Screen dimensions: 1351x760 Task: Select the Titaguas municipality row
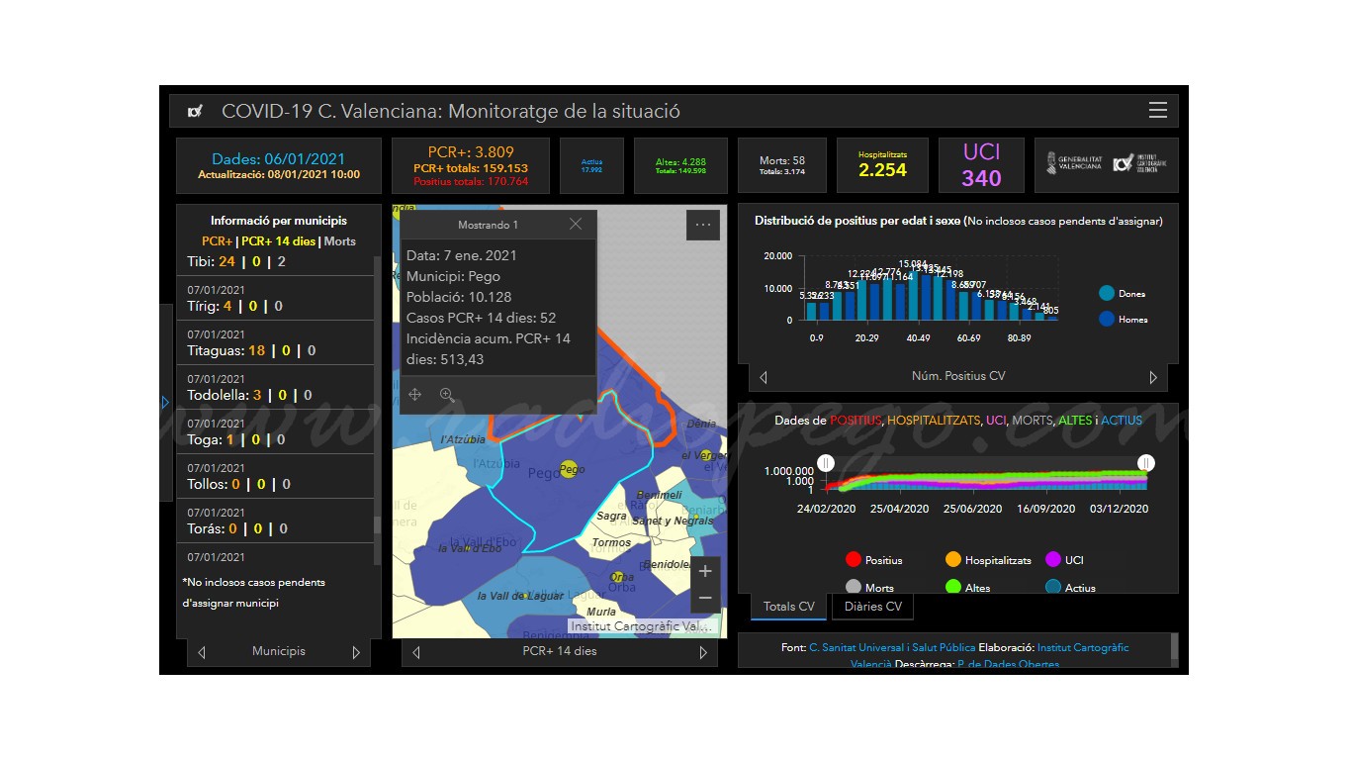pos(275,342)
